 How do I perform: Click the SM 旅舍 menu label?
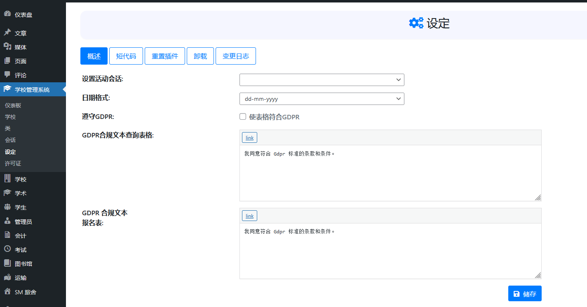[26, 292]
